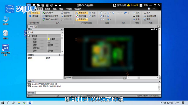Viewport: 188px width, 105px height.
Task: Click the Save As icon in quick access bar
Action: click(x=47, y=5)
